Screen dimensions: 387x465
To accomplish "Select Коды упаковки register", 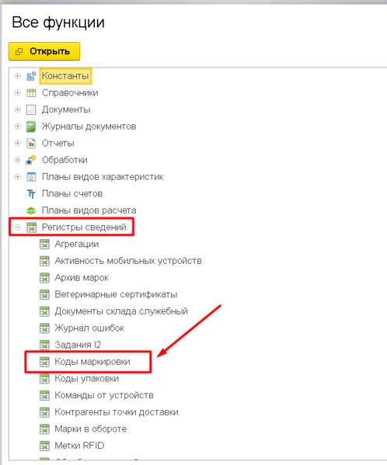I will [87, 379].
